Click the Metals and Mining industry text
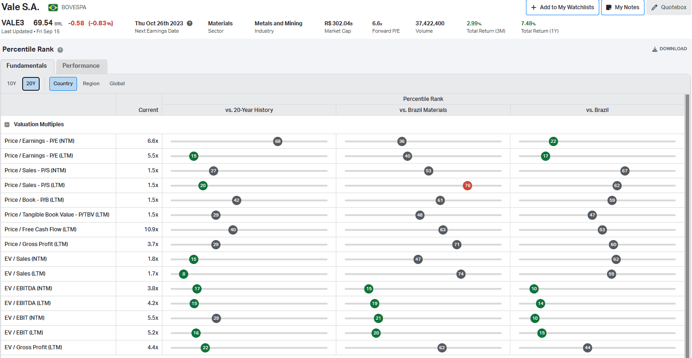Screen dimensions: 692x358 click(x=279, y=23)
